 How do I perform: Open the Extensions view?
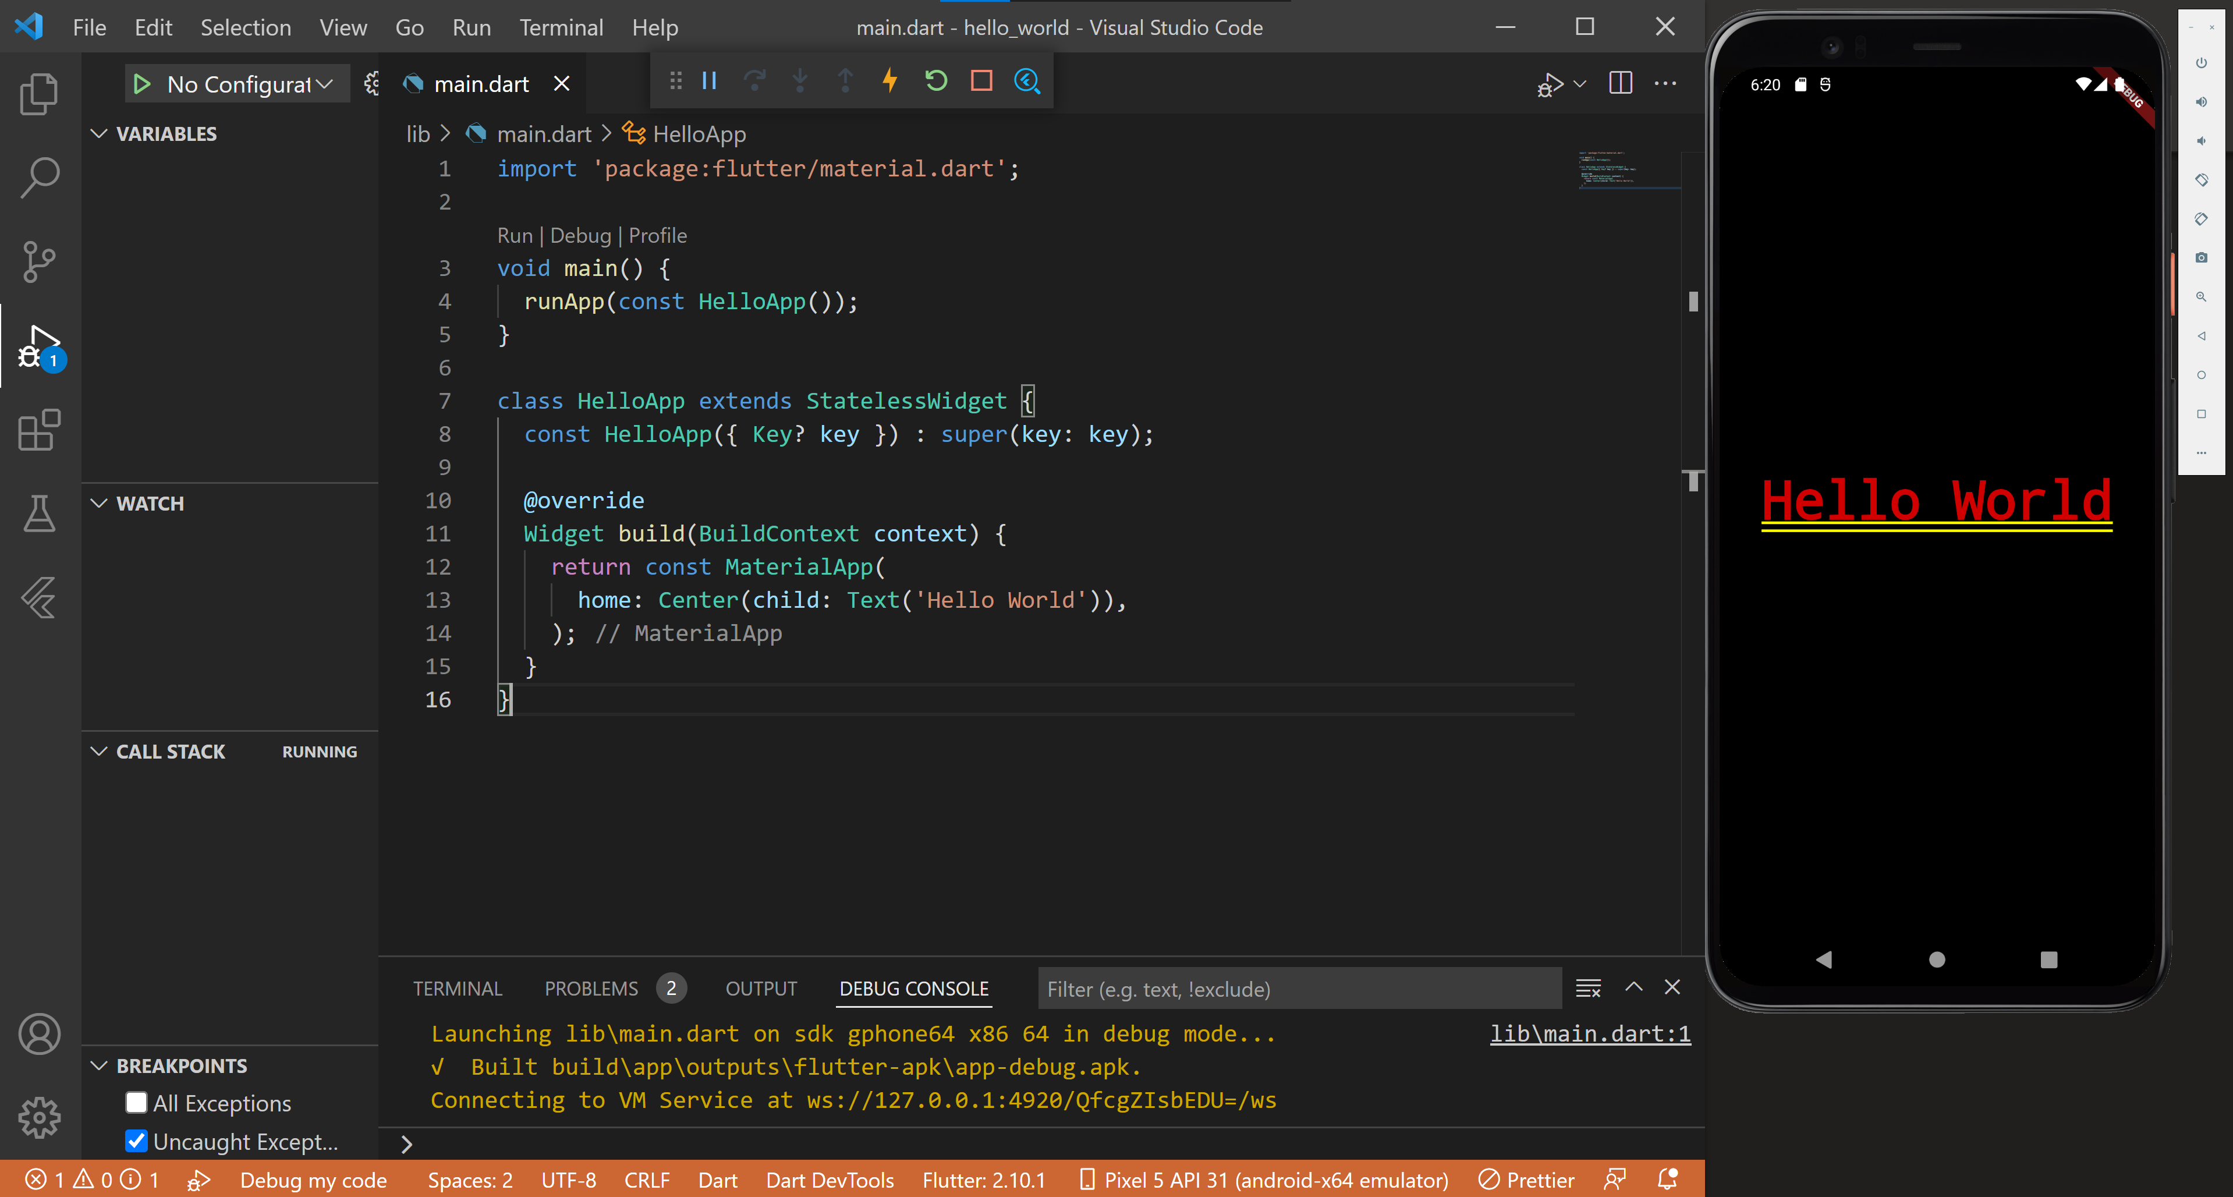[39, 430]
